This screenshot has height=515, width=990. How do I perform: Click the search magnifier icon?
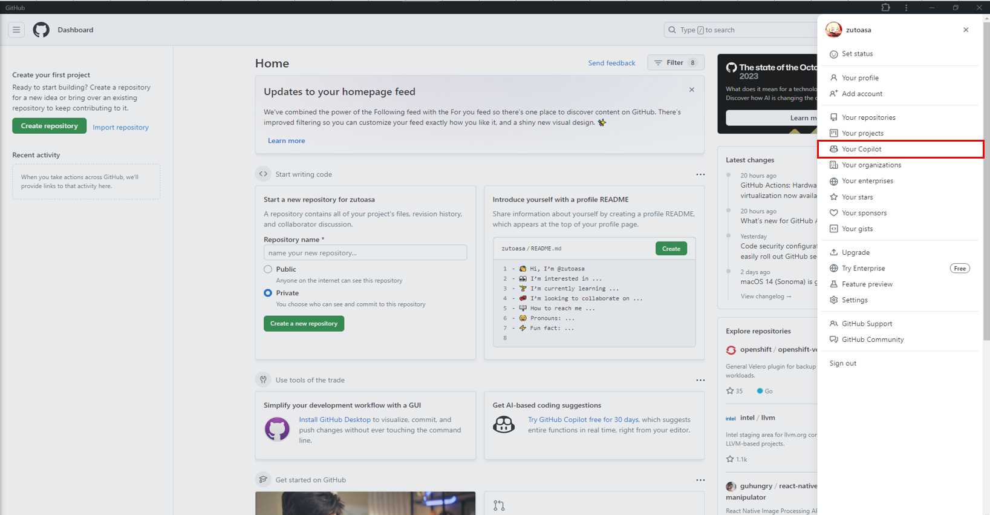pos(672,30)
